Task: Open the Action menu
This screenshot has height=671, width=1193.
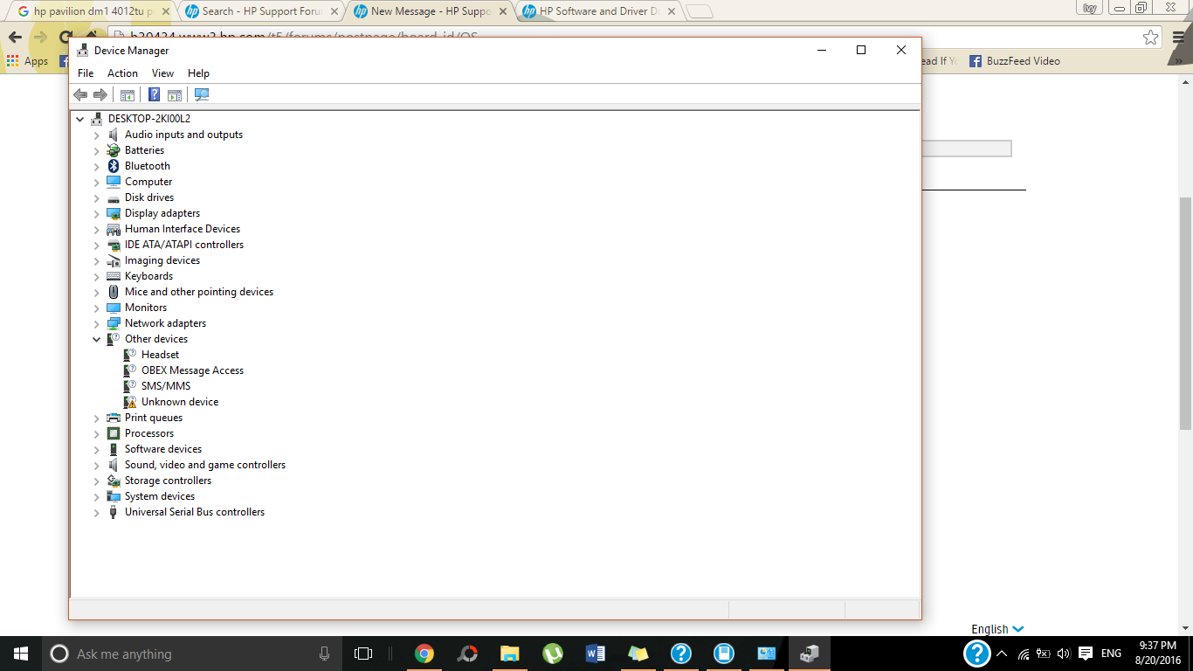Action: (x=122, y=73)
